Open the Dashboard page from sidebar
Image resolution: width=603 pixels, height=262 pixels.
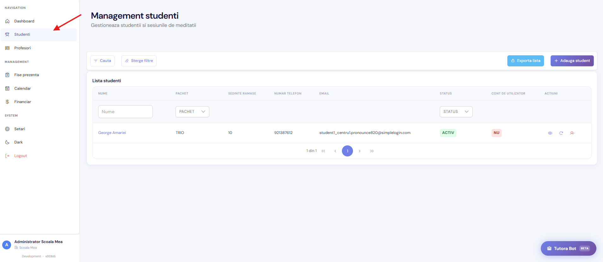(39, 21)
